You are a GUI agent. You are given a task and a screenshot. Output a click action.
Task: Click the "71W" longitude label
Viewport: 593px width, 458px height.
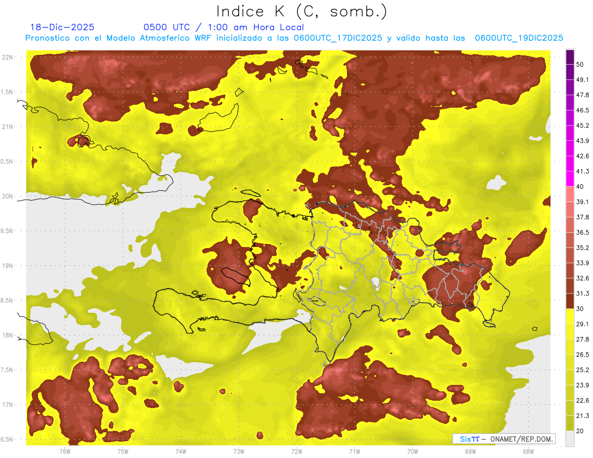[354, 451]
